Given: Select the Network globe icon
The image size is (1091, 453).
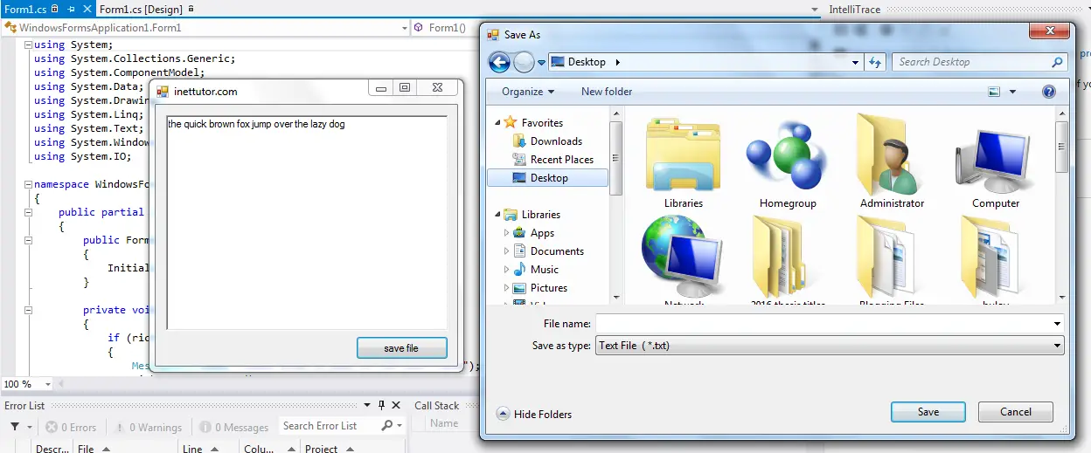Looking at the screenshot, I should pos(684,255).
